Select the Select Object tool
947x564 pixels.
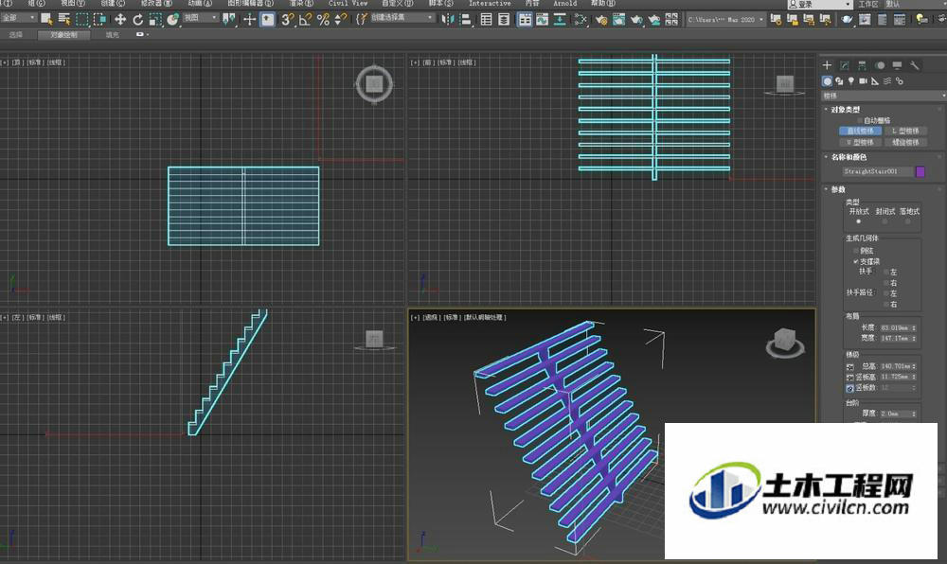[x=46, y=19]
